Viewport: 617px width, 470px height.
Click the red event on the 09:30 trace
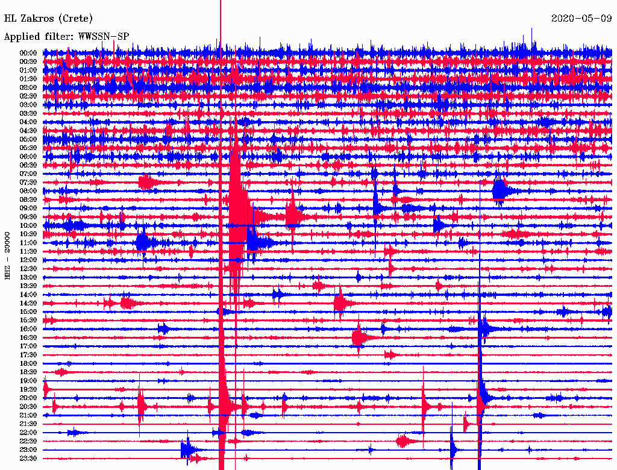(294, 216)
